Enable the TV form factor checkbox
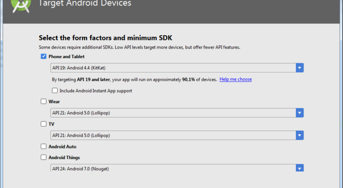 point(43,124)
